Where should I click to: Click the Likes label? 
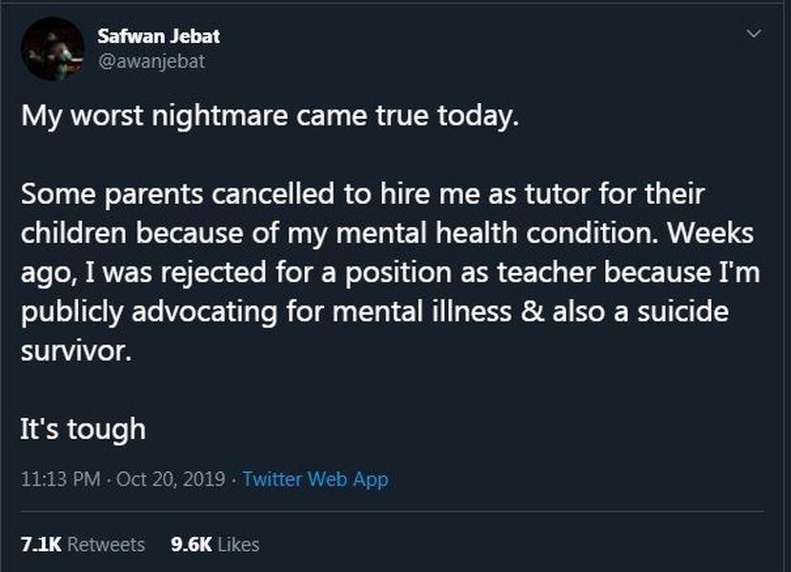click(237, 544)
